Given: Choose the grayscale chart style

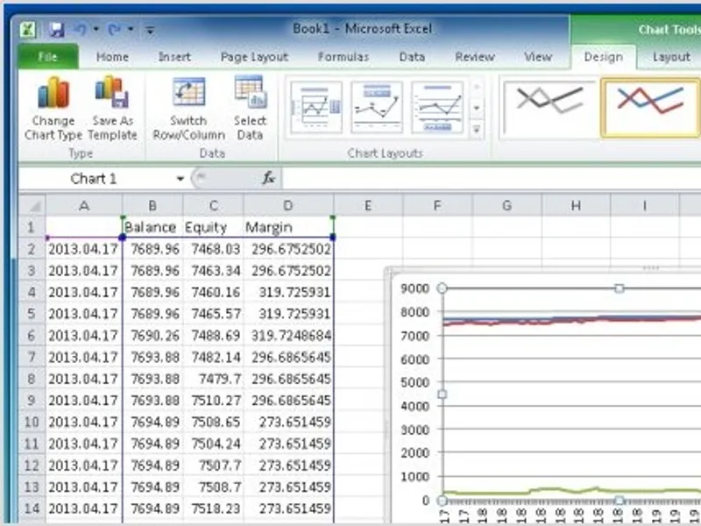Looking at the screenshot, I should pyautogui.click(x=549, y=108).
